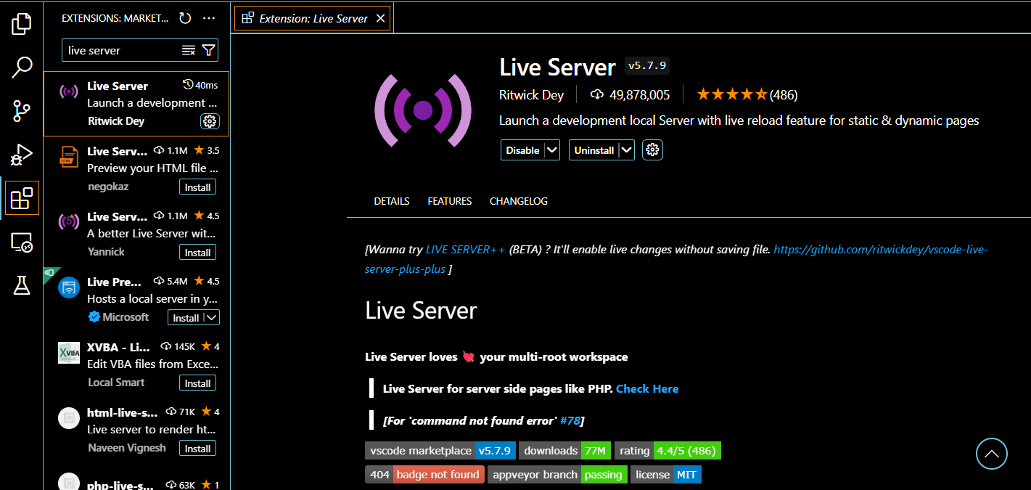Expand the Disable button dropdown arrow
This screenshot has height=490, width=1031.
tap(552, 150)
